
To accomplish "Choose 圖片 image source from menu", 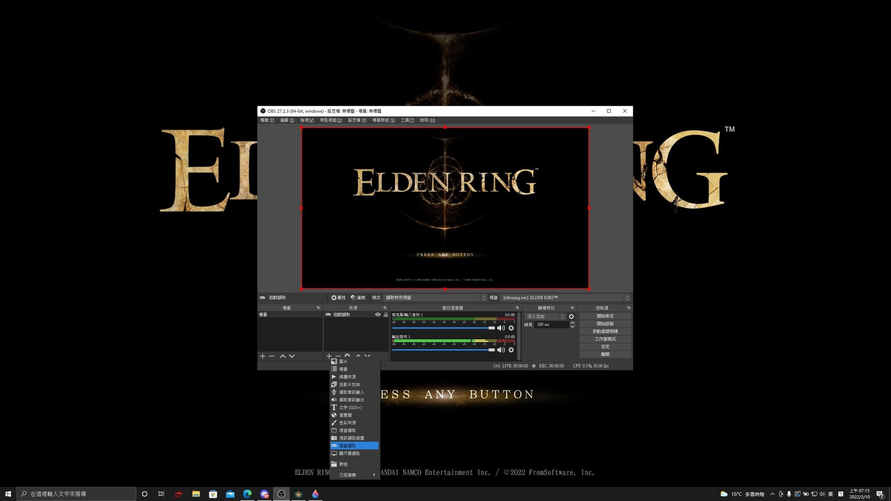I will point(355,362).
